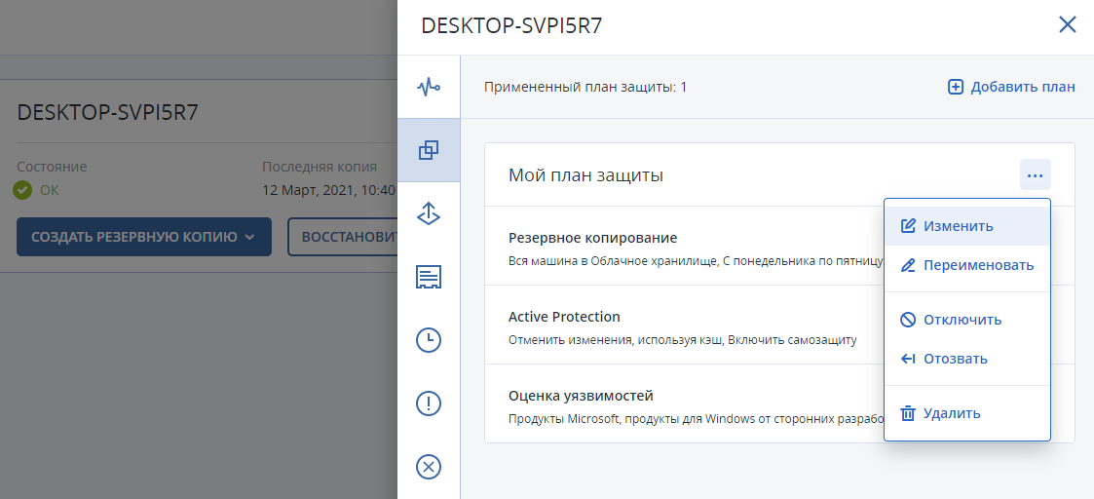This screenshot has height=499, width=1094.
Task: Click the Отменить изменения, используя кэш description
Action: tap(682, 340)
